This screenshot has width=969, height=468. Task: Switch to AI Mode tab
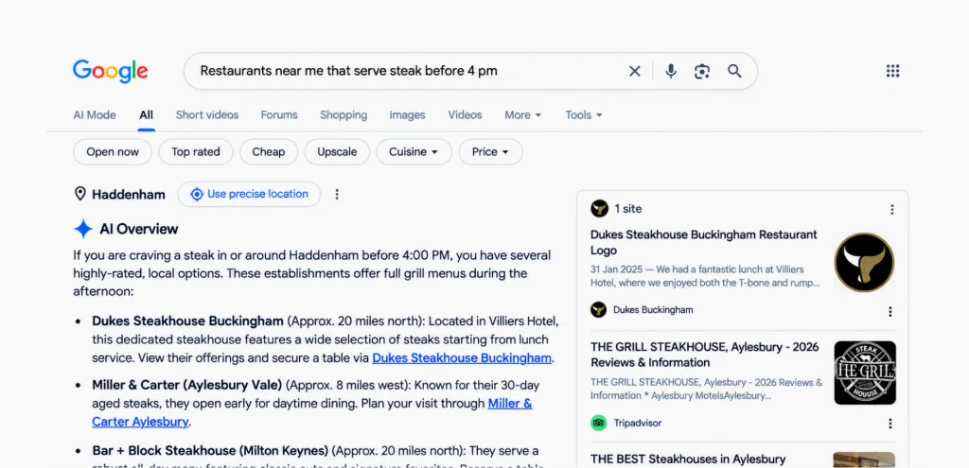(95, 114)
